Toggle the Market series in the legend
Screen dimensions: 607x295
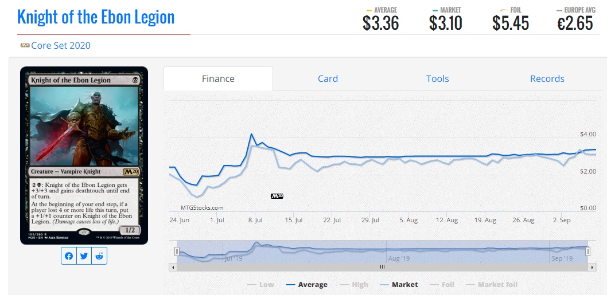coord(398,285)
